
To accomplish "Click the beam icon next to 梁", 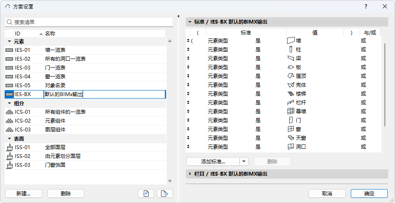I will pyautogui.click(x=291, y=59).
